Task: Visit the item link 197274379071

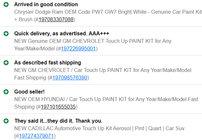Action: [36, 136]
